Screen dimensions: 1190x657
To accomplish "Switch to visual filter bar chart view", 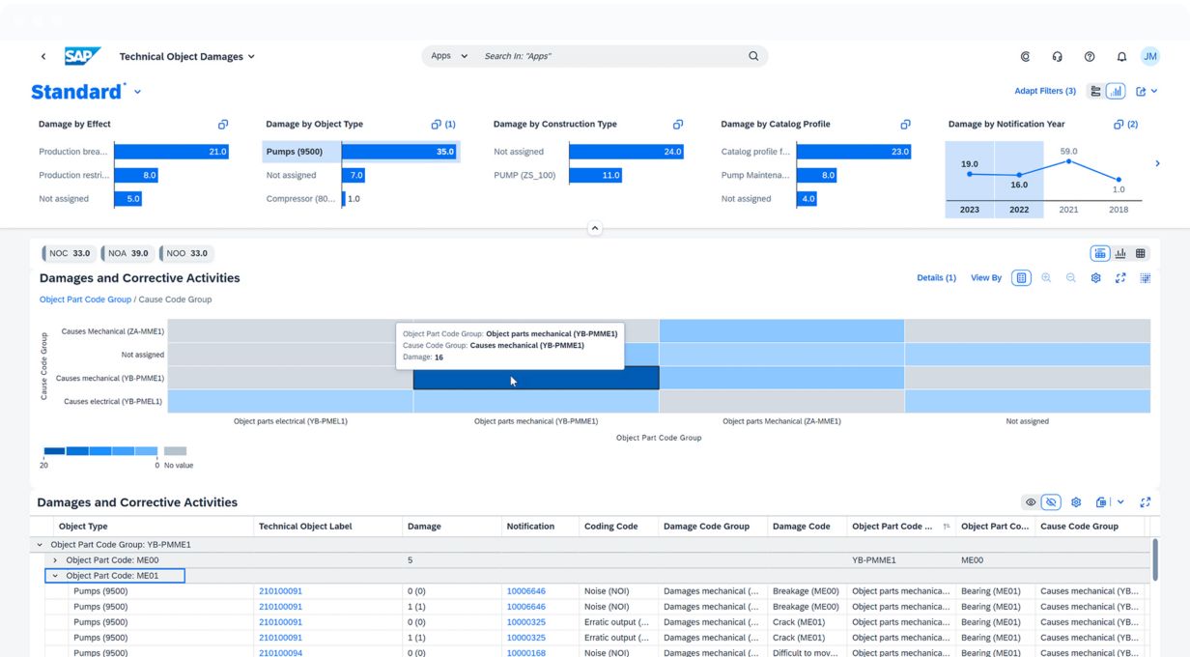I will point(1116,92).
